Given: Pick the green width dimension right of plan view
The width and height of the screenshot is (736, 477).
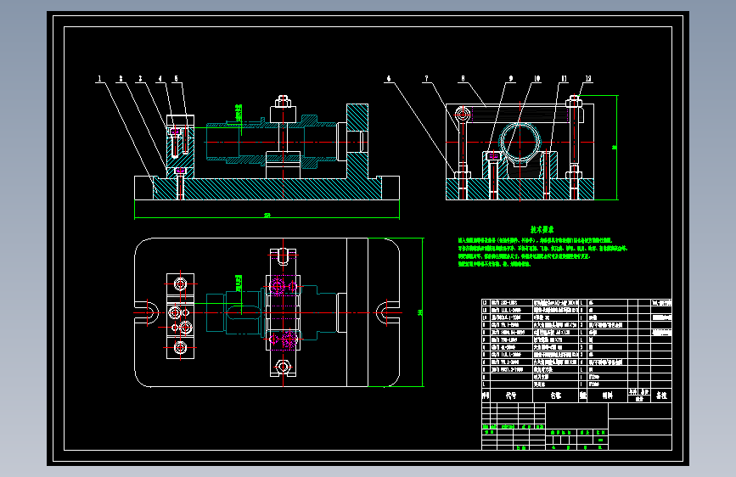Looking at the screenshot, I should click(420, 312).
